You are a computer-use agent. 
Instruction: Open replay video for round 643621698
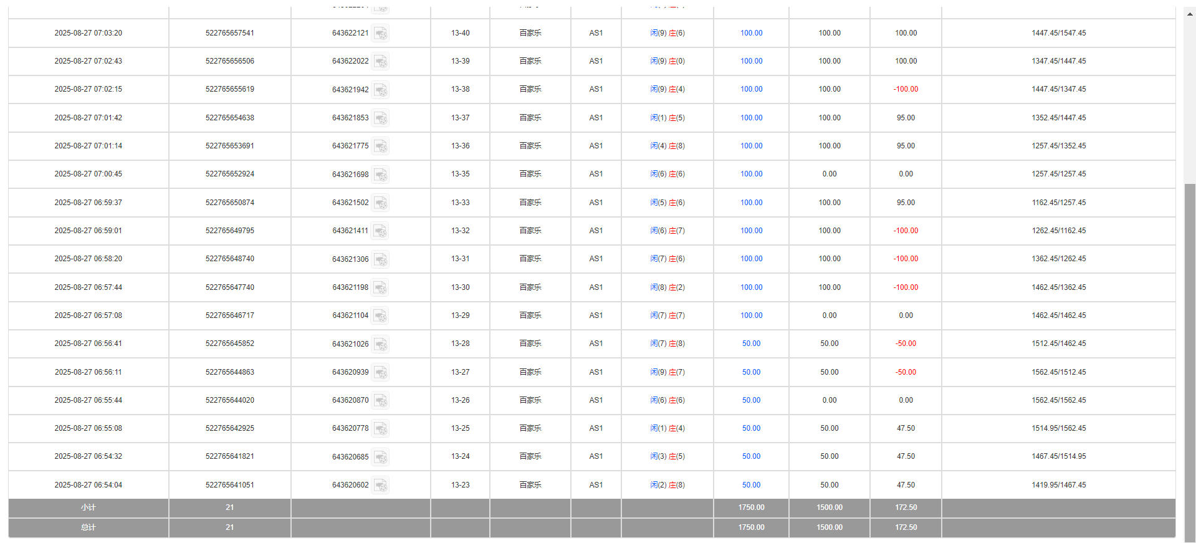[380, 175]
